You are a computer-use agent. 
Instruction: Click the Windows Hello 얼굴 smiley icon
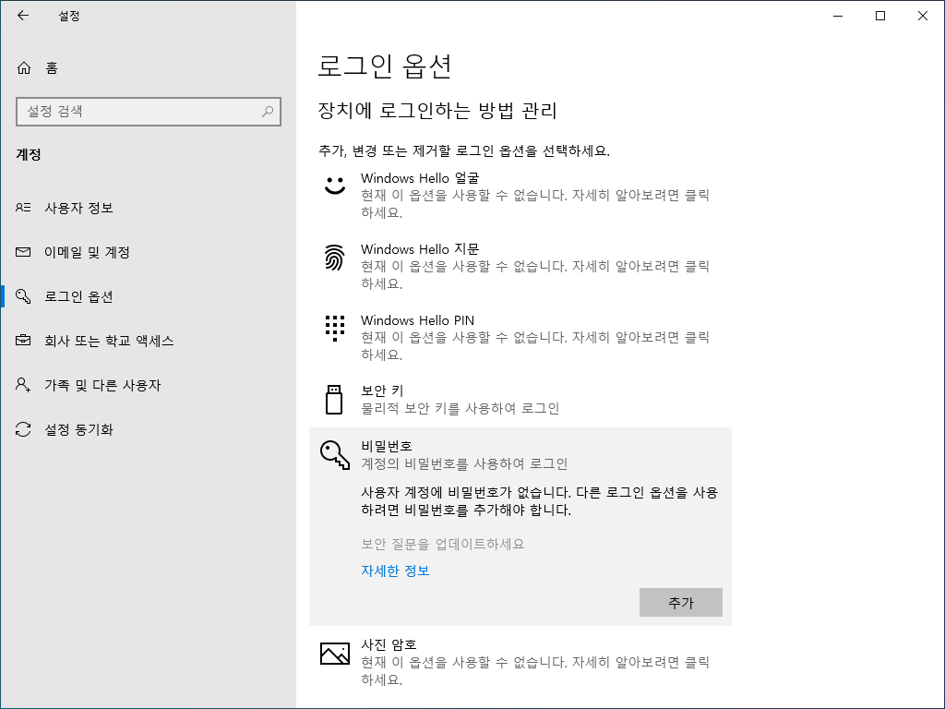coord(334,185)
